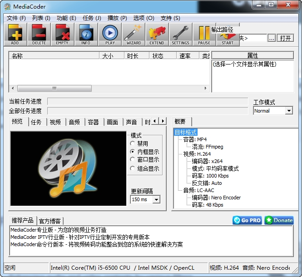Click the file list horizontal scrollbar thumb
This screenshot has height=277, width=302.
[x=54, y=88]
